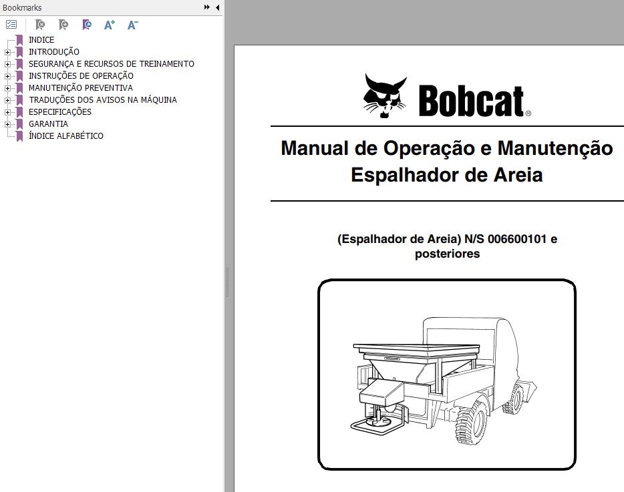The image size is (624, 492).
Task: Click bookmark icon beside TRADUÇÕES DOS AVISOS
Action: coord(19,100)
